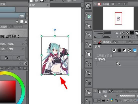Viewport: 138px width, 104px height.
Task: Close the 漫画 canvas tab dot
Action: [48, 5]
